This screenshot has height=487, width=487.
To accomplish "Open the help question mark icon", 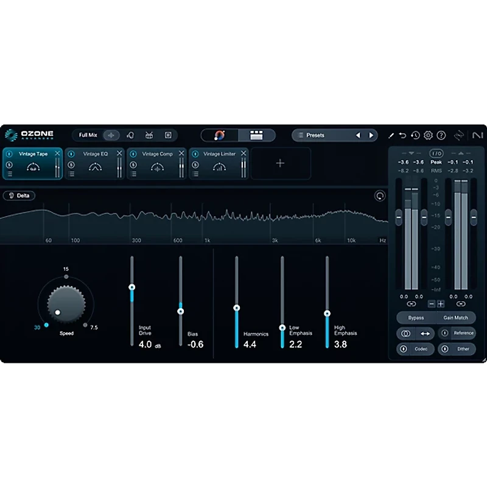I will [441, 135].
